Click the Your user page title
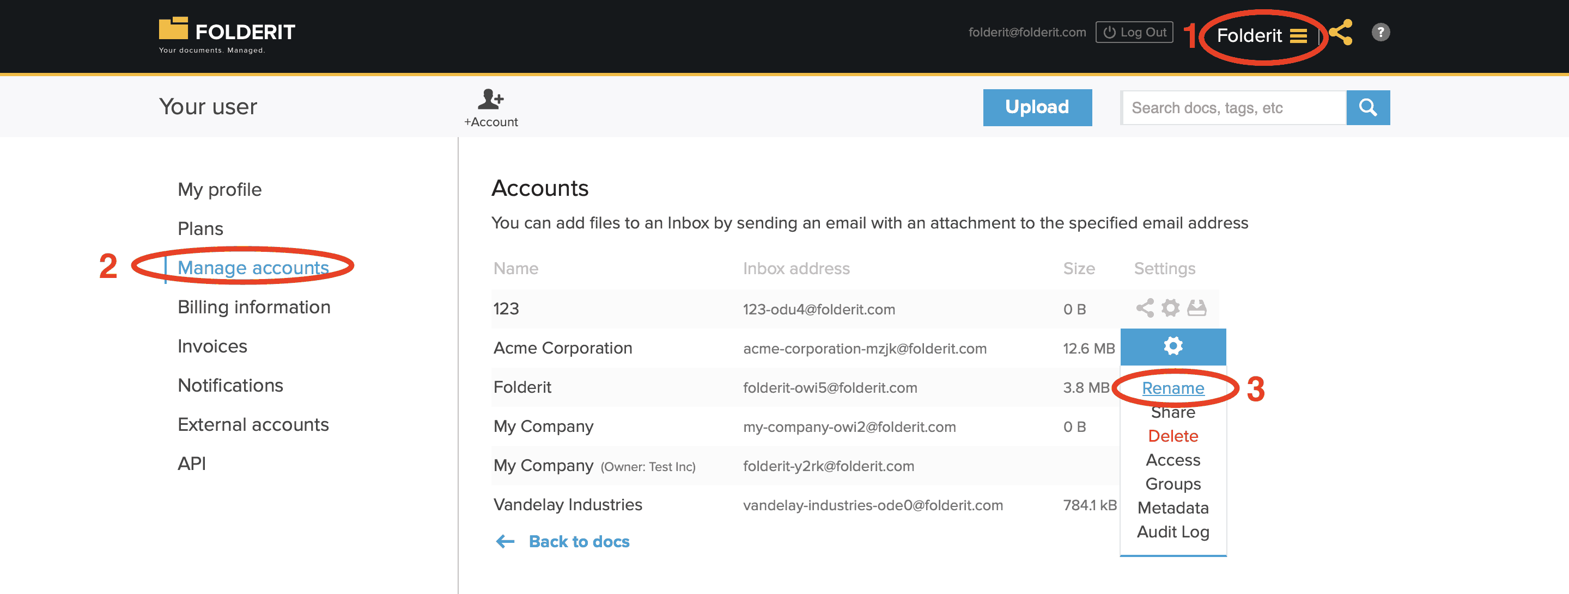Viewport: 1569px width, 594px height. coord(208,107)
